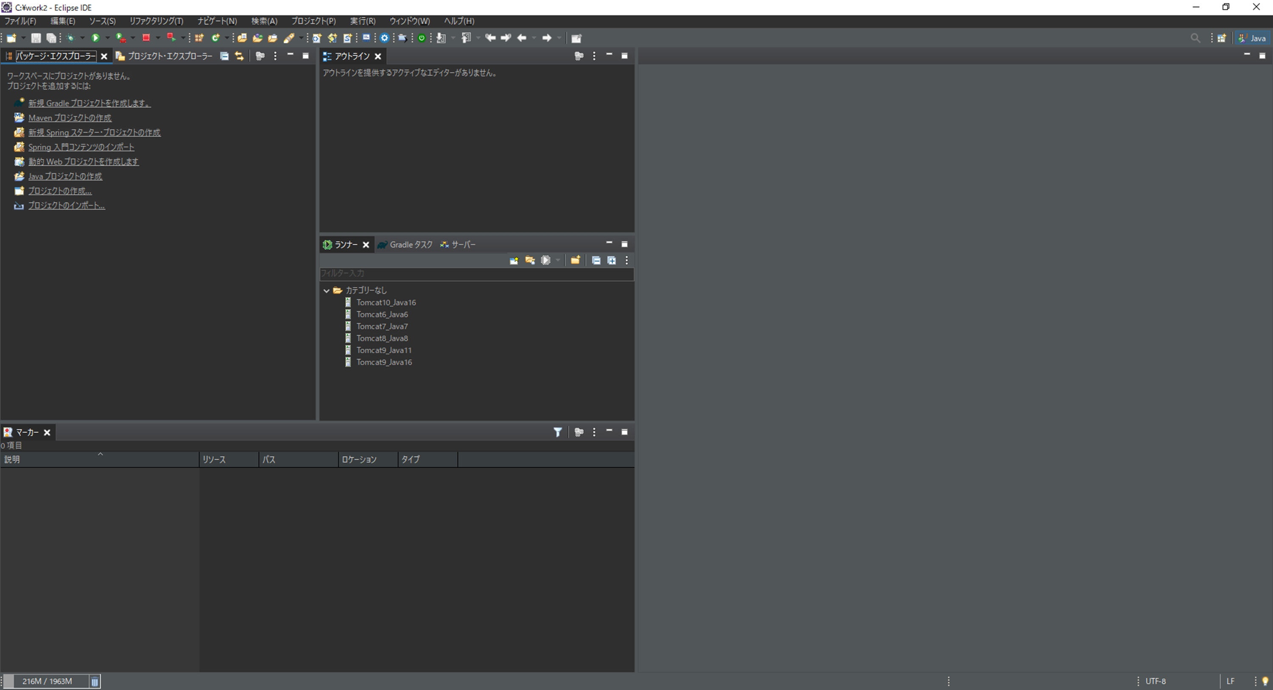Click the pencil search tool icon

(x=289, y=38)
